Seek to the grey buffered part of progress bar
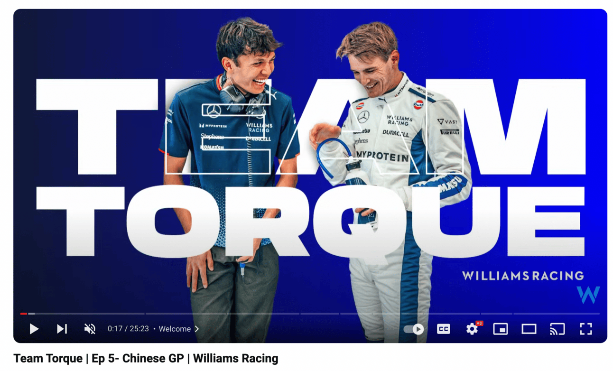The width and height of the screenshot is (613, 371). pyautogui.click(x=31, y=314)
